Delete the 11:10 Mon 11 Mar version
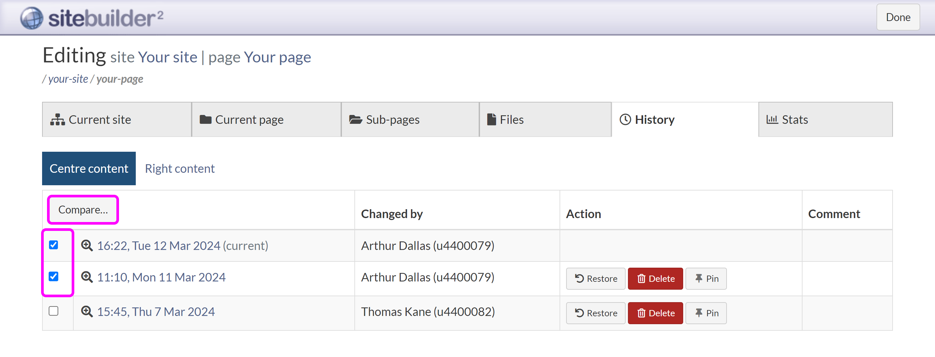 (x=655, y=279)
